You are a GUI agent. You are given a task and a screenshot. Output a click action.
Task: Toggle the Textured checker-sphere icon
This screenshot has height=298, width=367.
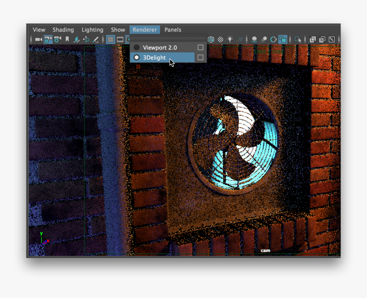(x=221, y=40)
